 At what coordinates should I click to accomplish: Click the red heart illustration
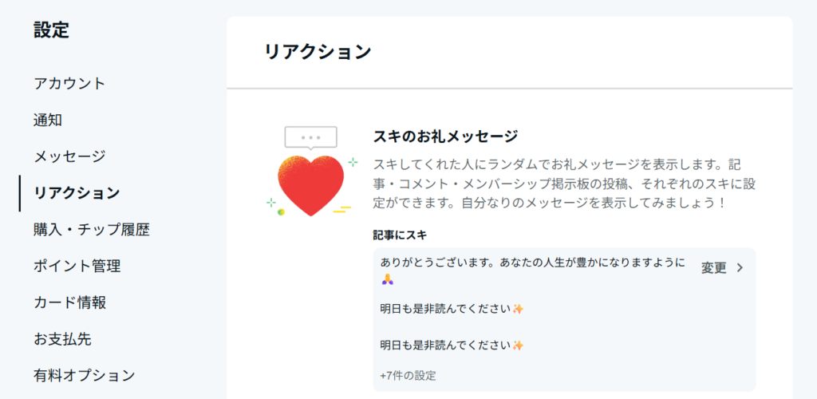310,184
